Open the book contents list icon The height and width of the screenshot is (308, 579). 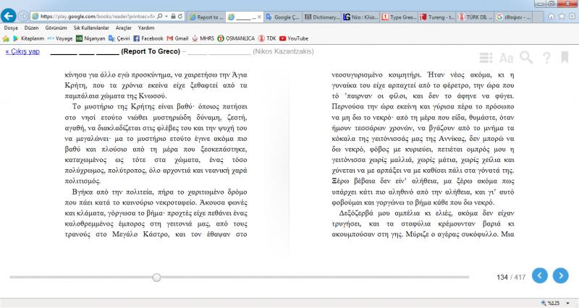pyautogui.click(x=486, y=58)
